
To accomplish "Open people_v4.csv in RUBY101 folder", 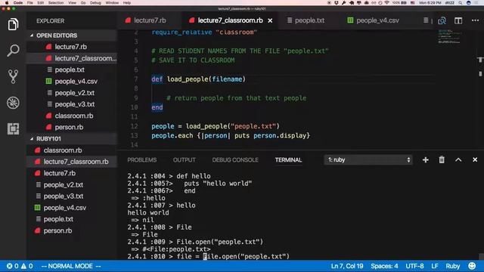I will click(x=72, y=208).
